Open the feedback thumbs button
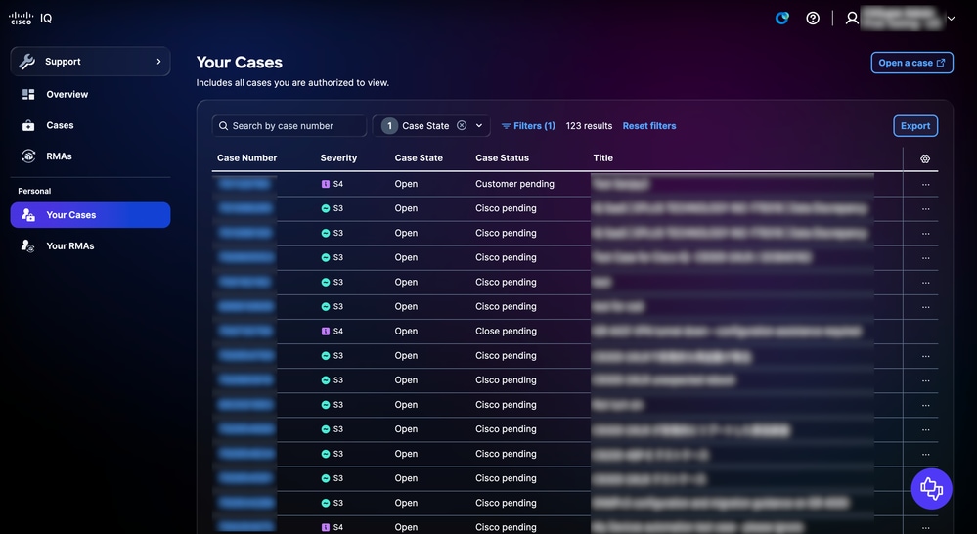 pos(931,488)
